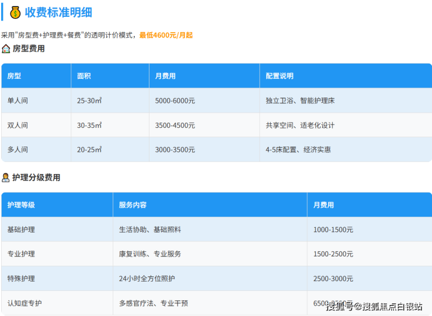
Task: Click the 独立卫浴、智能护理床 description cell
Action: [x=300, y=100]
